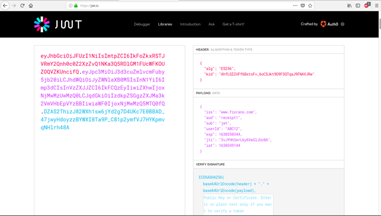
Task: Click the Ask navigation link
Action: pyautogui.click(x=211, y=24)
